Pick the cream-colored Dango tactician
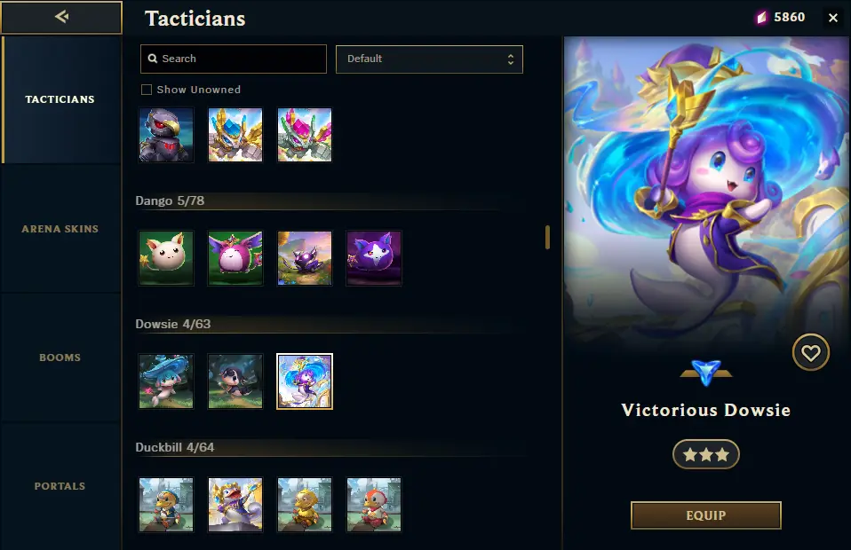The width and height of the screenshot is (851, 550). [x=166, y=258]
